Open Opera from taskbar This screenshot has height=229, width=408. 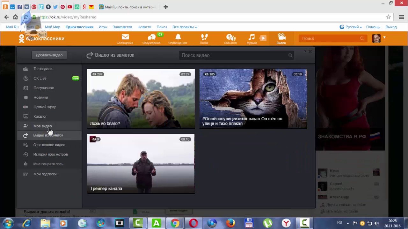tap(193, 223)
